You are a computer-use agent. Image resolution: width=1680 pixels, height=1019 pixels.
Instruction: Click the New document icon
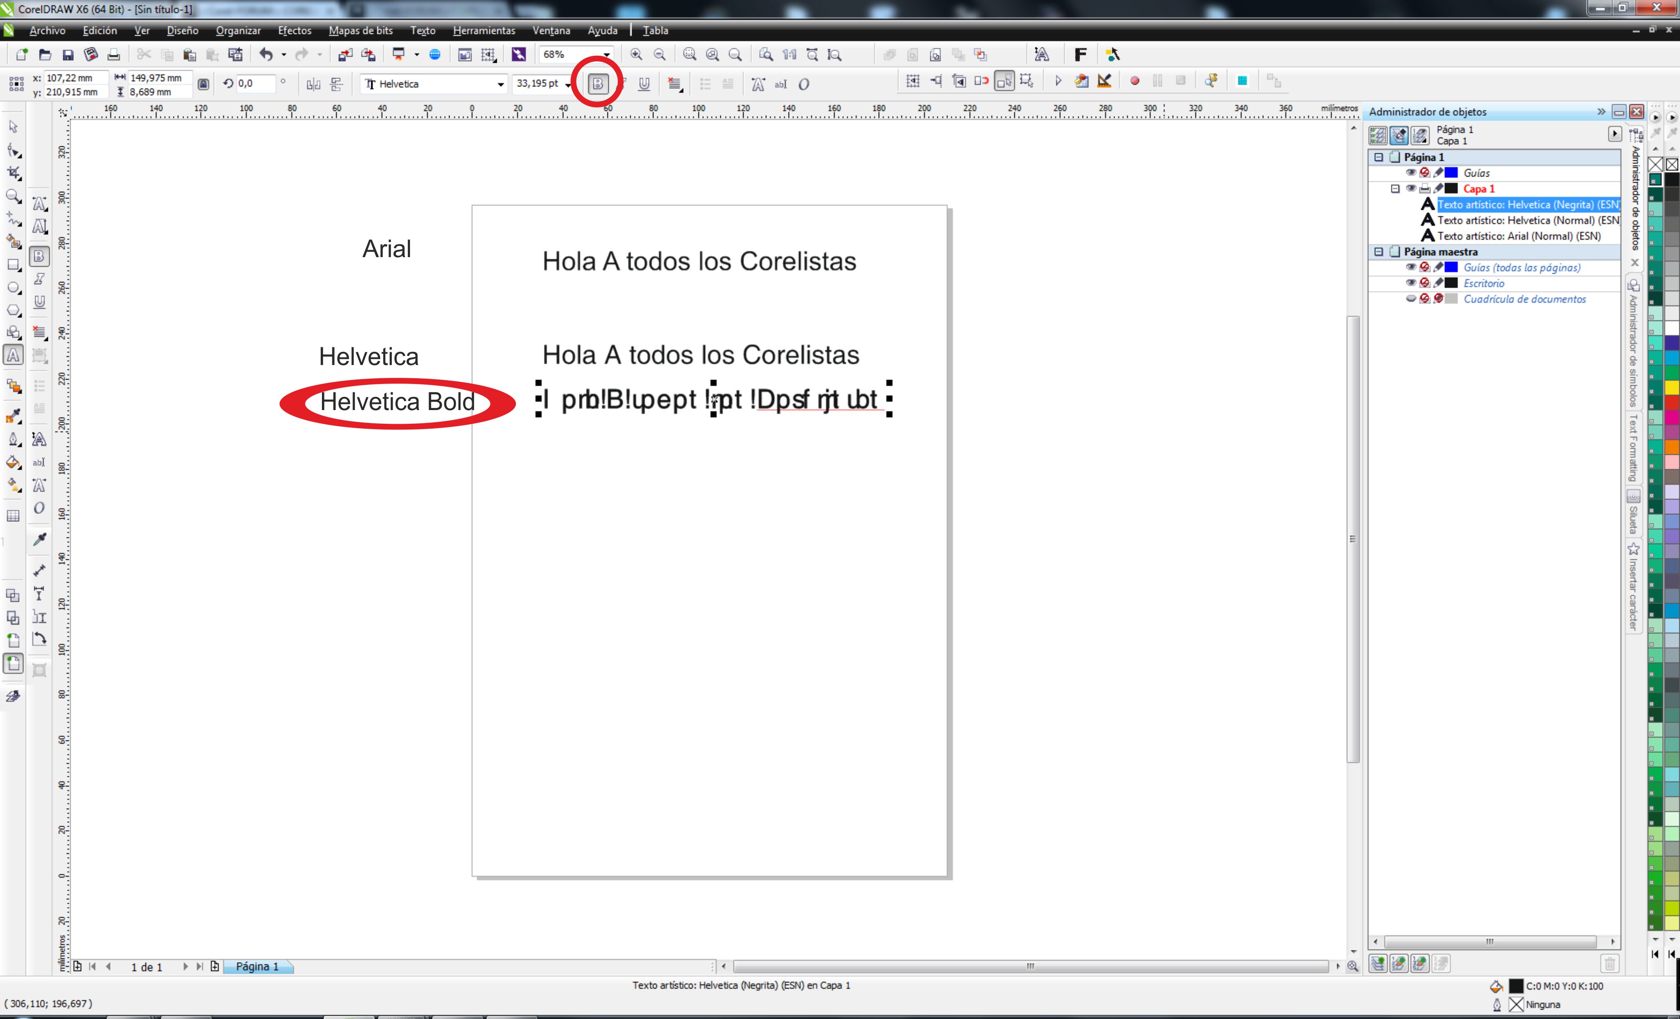(22, 55)
